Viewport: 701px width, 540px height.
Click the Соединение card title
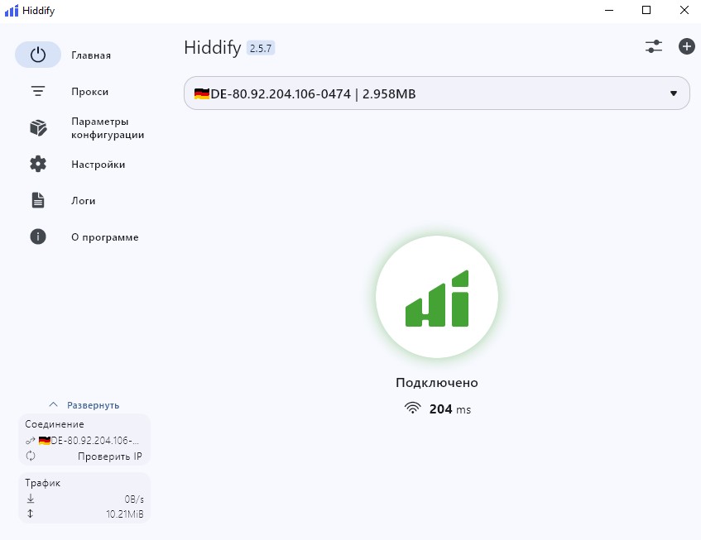tap(55, 424)
